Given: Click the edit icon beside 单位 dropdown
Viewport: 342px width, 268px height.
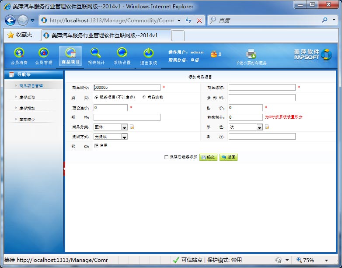Looking at the screenshot, I should [267, 127].
